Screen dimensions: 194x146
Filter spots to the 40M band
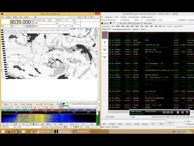pos(127,26)
